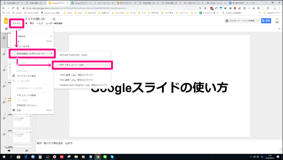Click the blue 共有 share button
Viewport: 283px width, 160px height.
coord(266,21)
